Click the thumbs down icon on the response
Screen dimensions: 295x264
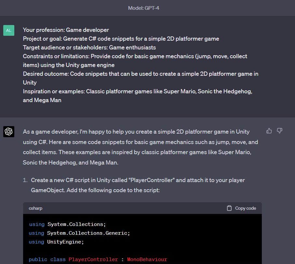(280, 131)
